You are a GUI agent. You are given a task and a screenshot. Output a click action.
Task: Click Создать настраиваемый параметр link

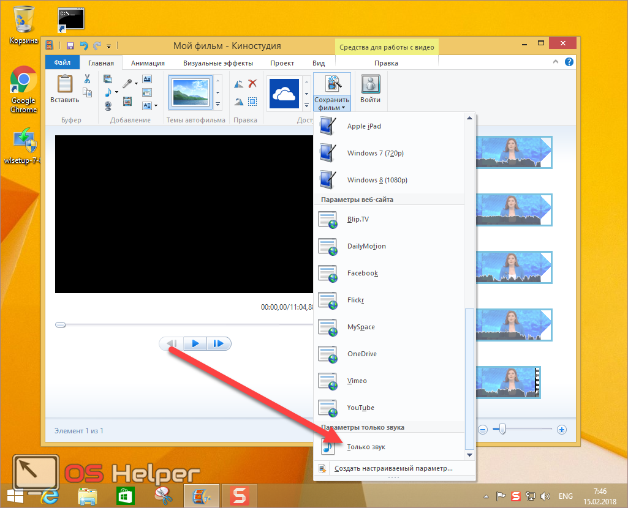coord(393,469)
